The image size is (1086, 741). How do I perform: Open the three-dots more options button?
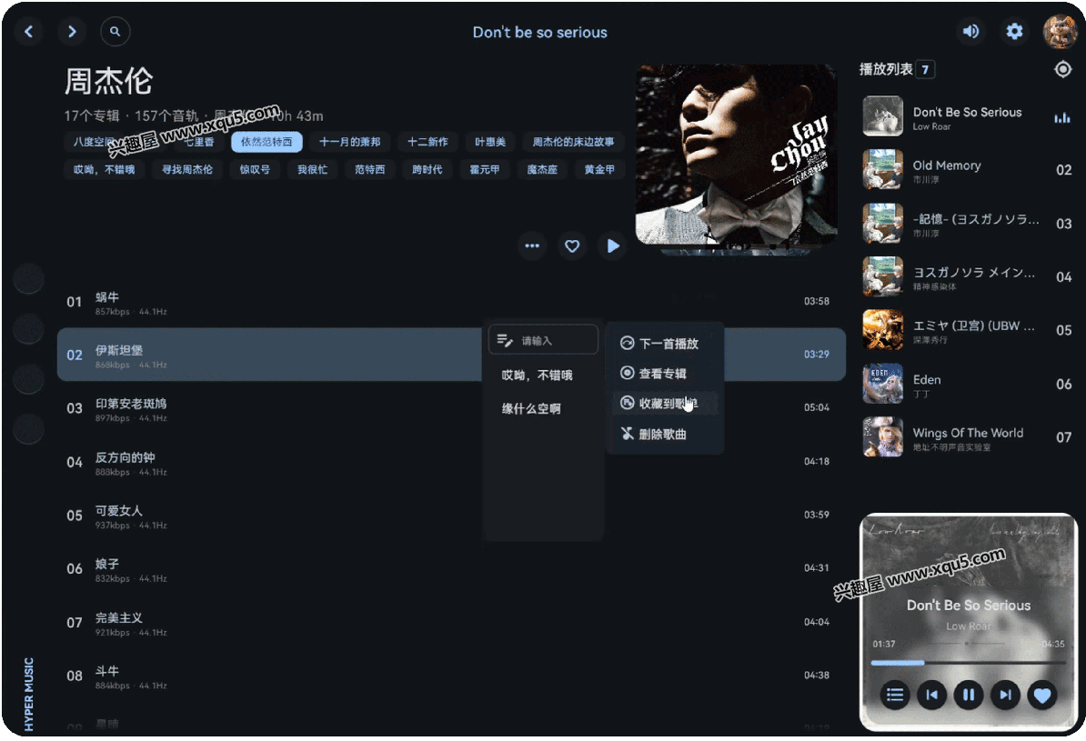pos(532,245)
